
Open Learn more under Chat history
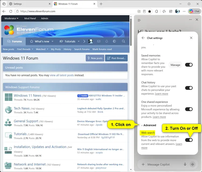coord(161,94)
